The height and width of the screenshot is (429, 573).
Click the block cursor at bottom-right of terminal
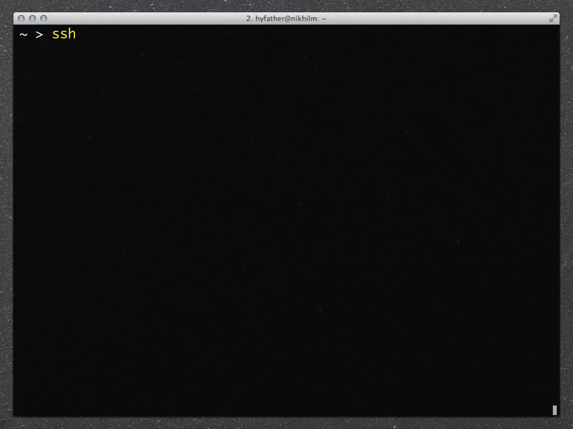555,410
